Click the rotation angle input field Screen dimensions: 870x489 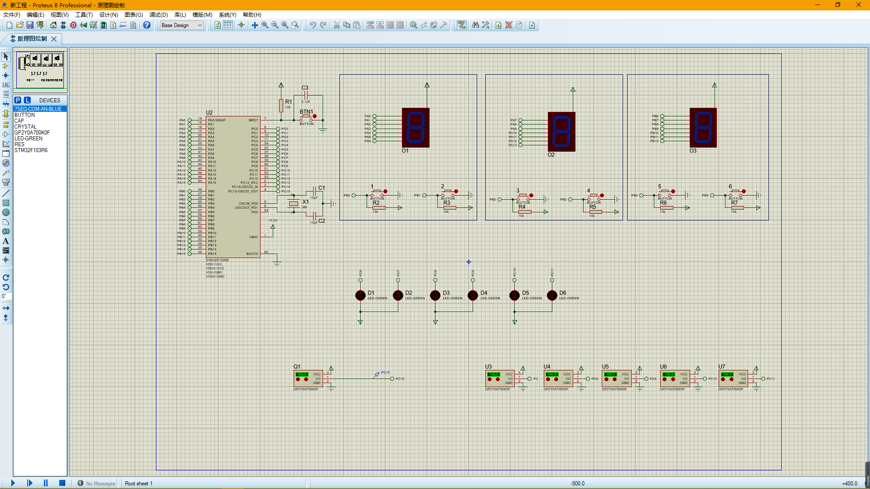pyautogui.click(x=6, y=297)
